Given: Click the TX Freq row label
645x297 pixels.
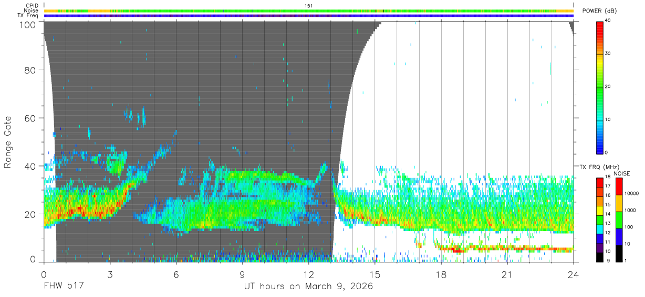Looking at the screenshot, I should [28, 16].
